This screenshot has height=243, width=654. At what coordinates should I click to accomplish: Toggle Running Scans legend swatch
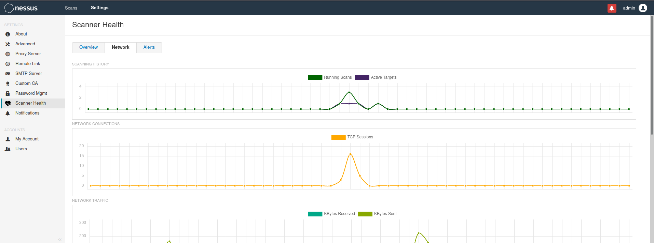(x=315, y=78)
